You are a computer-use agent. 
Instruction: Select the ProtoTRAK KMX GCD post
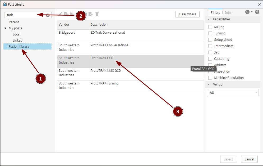[131, 74]
